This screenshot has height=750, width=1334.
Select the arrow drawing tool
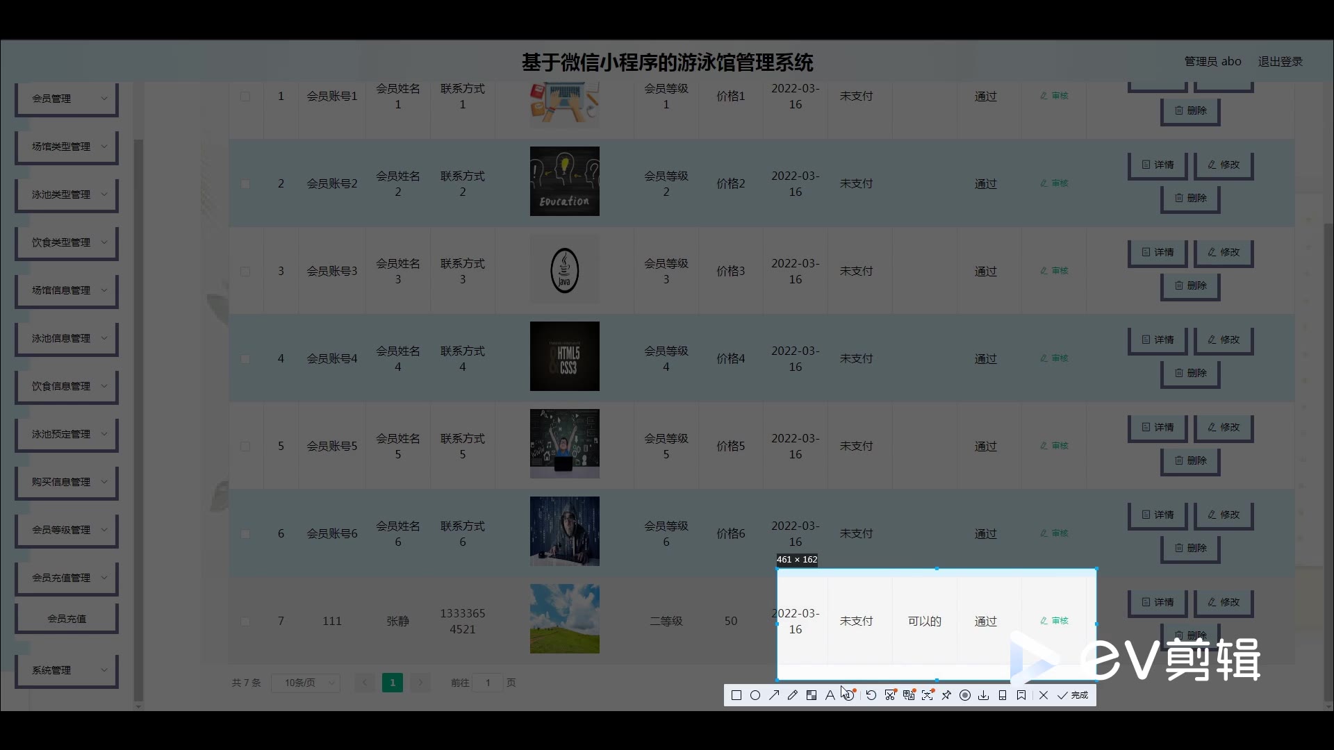tap(774, 695)
